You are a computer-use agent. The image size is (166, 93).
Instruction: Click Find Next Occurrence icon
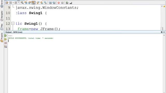tap(30, 3)
